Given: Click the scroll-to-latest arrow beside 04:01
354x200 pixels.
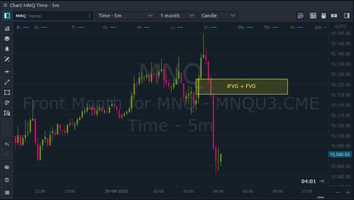Looking at the screenshot, I should pos(322,181).
